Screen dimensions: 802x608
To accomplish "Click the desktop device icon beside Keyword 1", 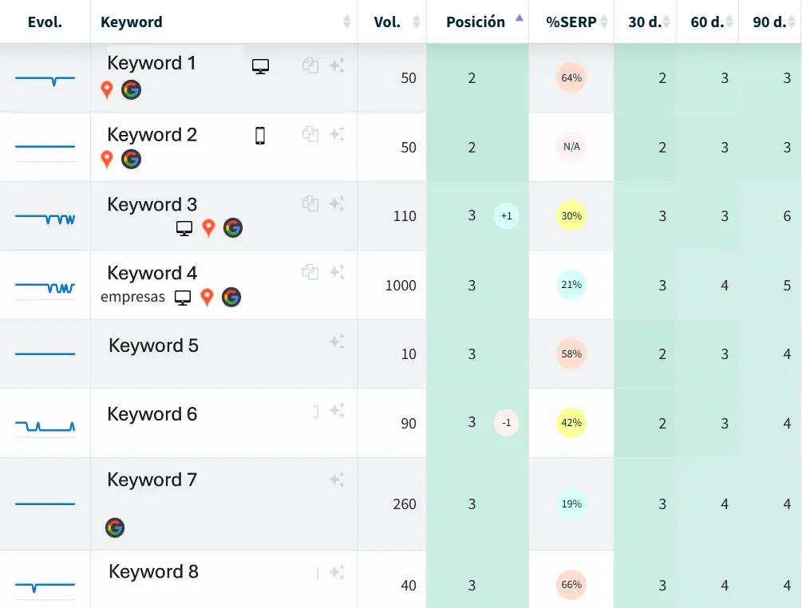I will [x=260, y=67].
